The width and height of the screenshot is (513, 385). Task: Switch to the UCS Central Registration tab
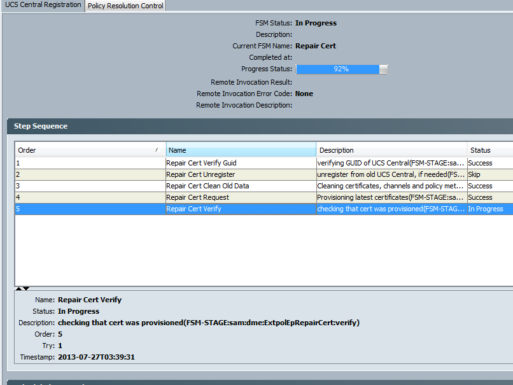(43, 5)
